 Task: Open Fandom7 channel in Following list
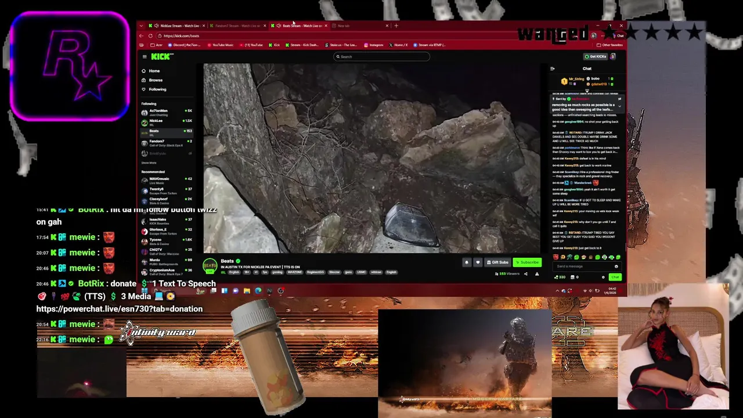(167, 143)
